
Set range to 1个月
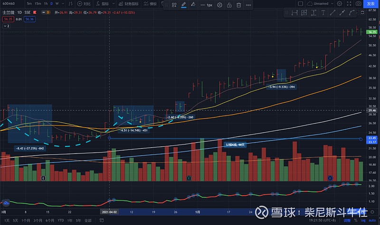click(26, 220)
